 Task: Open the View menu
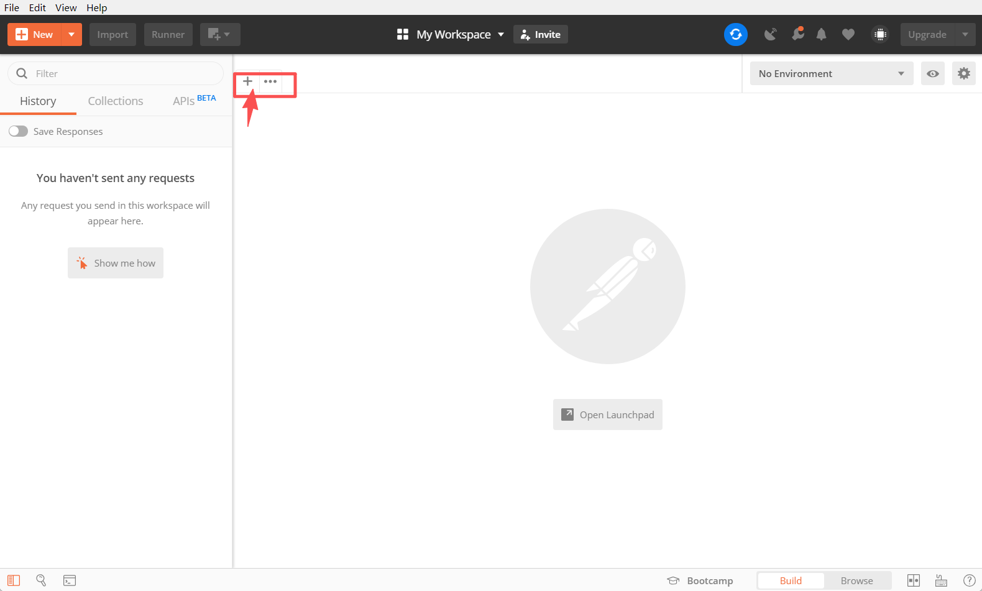[x=66, y=7]
